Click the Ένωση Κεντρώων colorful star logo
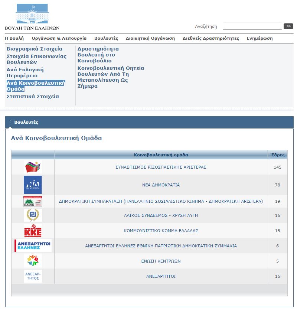This screenshot has width=297, height=309. (33, 261)
